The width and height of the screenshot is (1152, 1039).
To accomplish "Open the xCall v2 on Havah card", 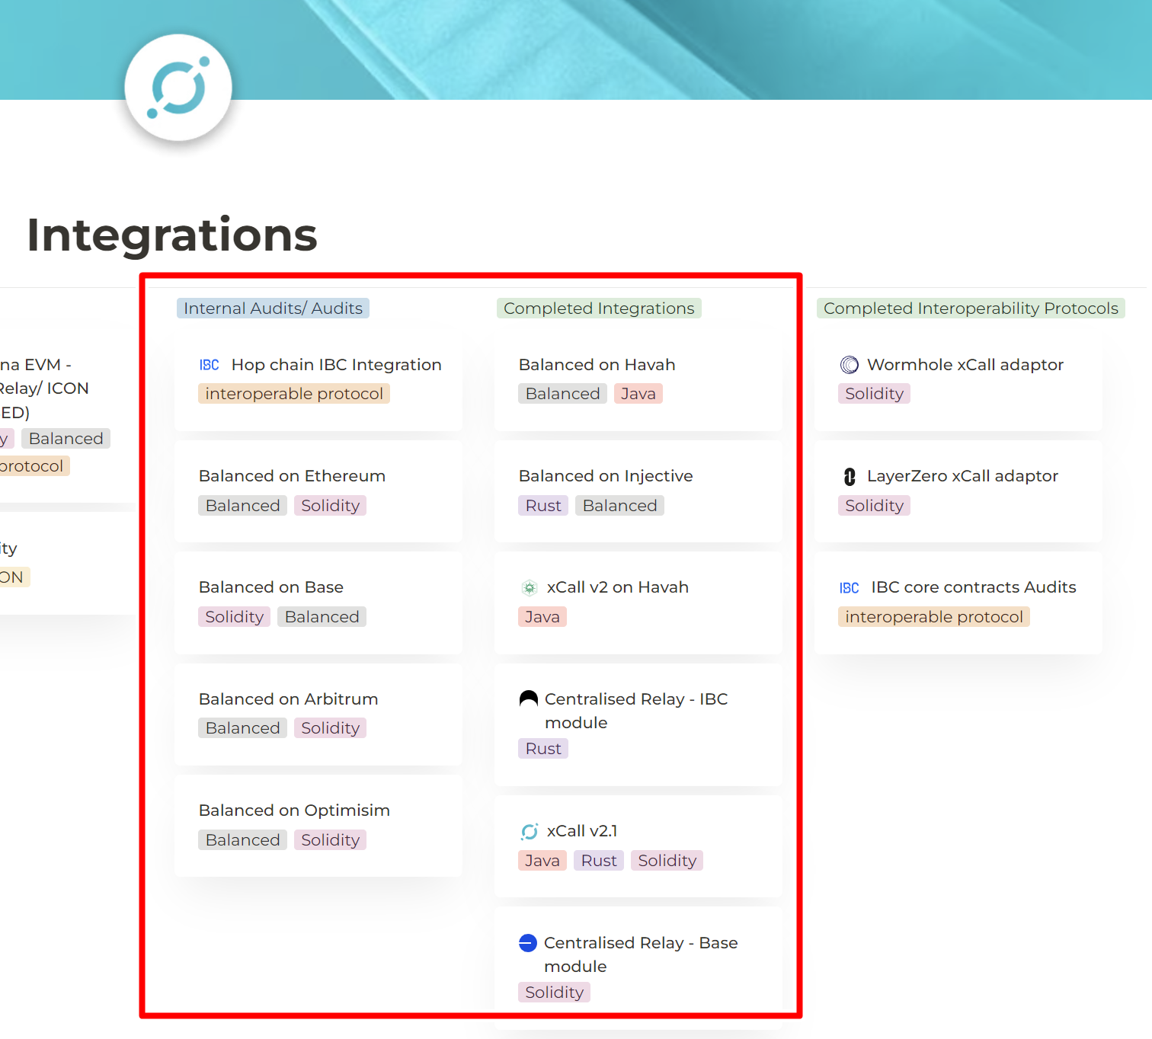I will pos(638,603).
